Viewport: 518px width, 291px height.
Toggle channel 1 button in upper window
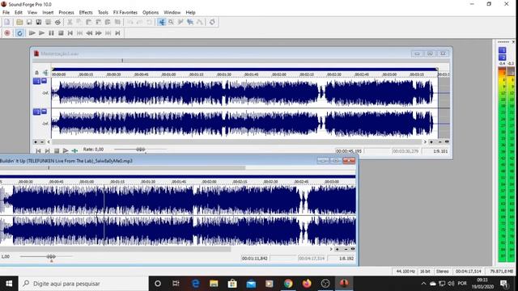pyautogui.click(x=36, y=81)
